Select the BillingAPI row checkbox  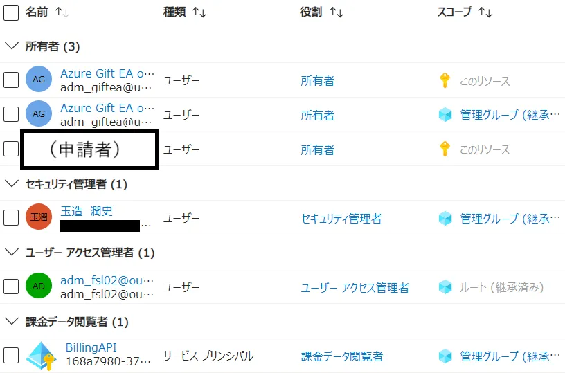[11, 356]
